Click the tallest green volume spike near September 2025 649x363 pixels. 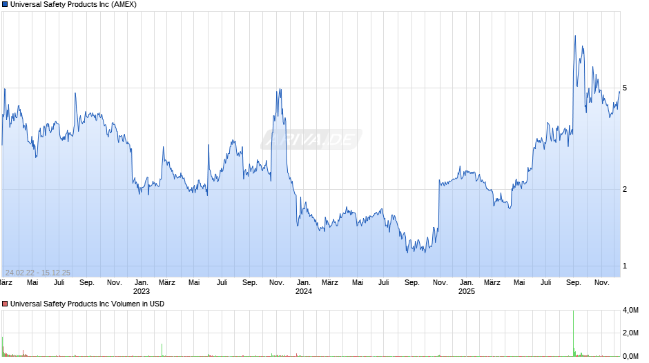pos(574,333)
